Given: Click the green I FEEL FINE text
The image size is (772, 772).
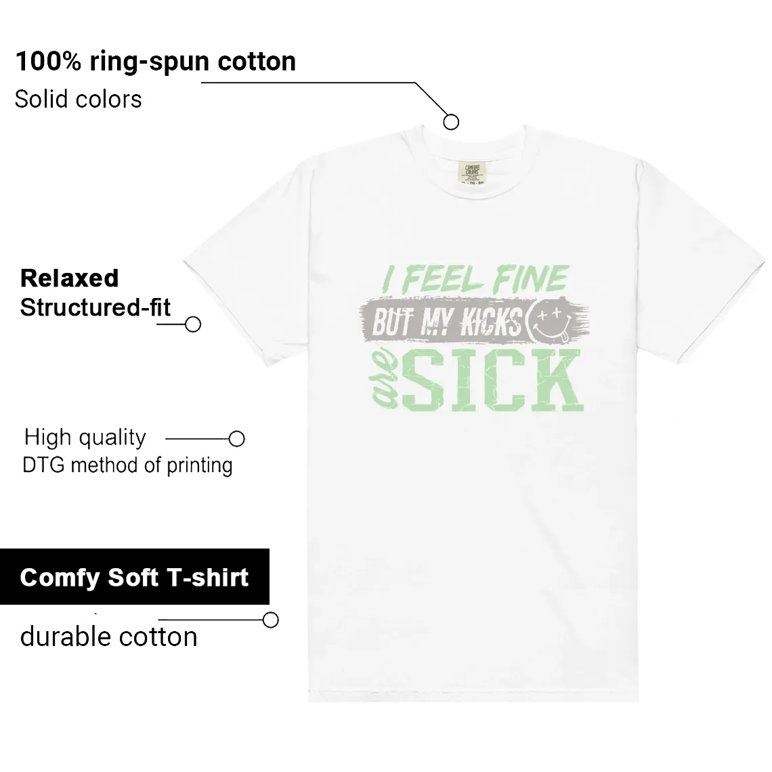Looking at the screenshot, I should pyautogui.click(x=475, y=279).
